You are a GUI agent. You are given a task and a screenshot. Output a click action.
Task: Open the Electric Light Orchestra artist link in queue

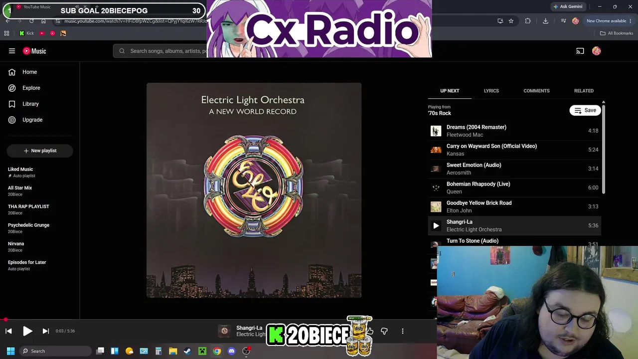(474, 229)
